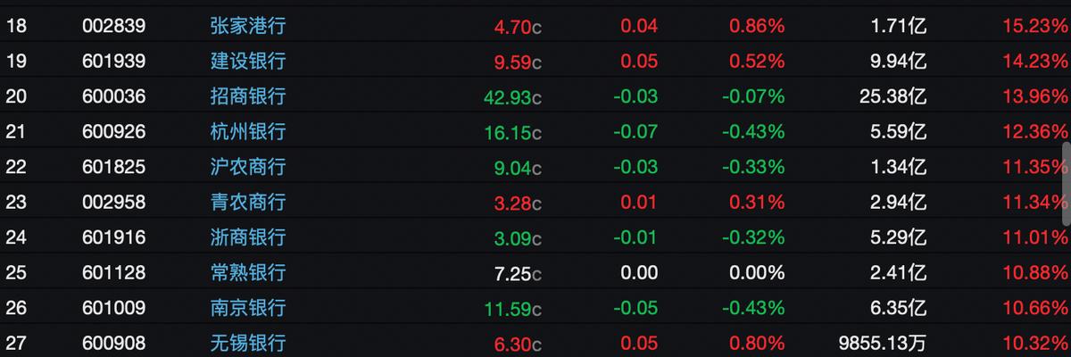This screenshot has width=1071, height=357.
Task: Open the 张家港行 stock link
Action: 247,26
